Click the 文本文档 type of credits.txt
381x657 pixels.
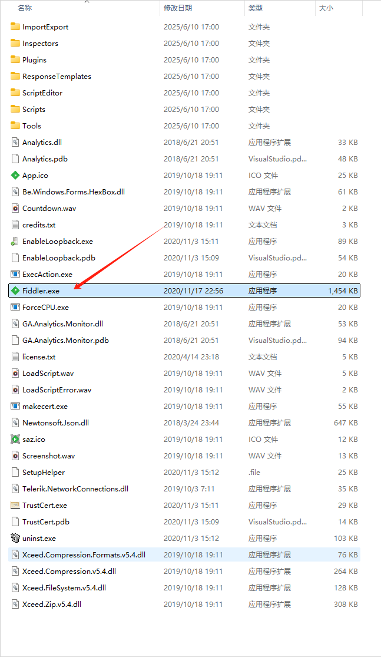263,224
